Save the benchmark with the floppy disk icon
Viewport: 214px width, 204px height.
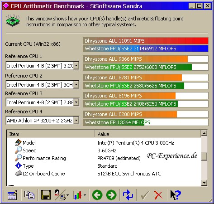click(46, 195)
